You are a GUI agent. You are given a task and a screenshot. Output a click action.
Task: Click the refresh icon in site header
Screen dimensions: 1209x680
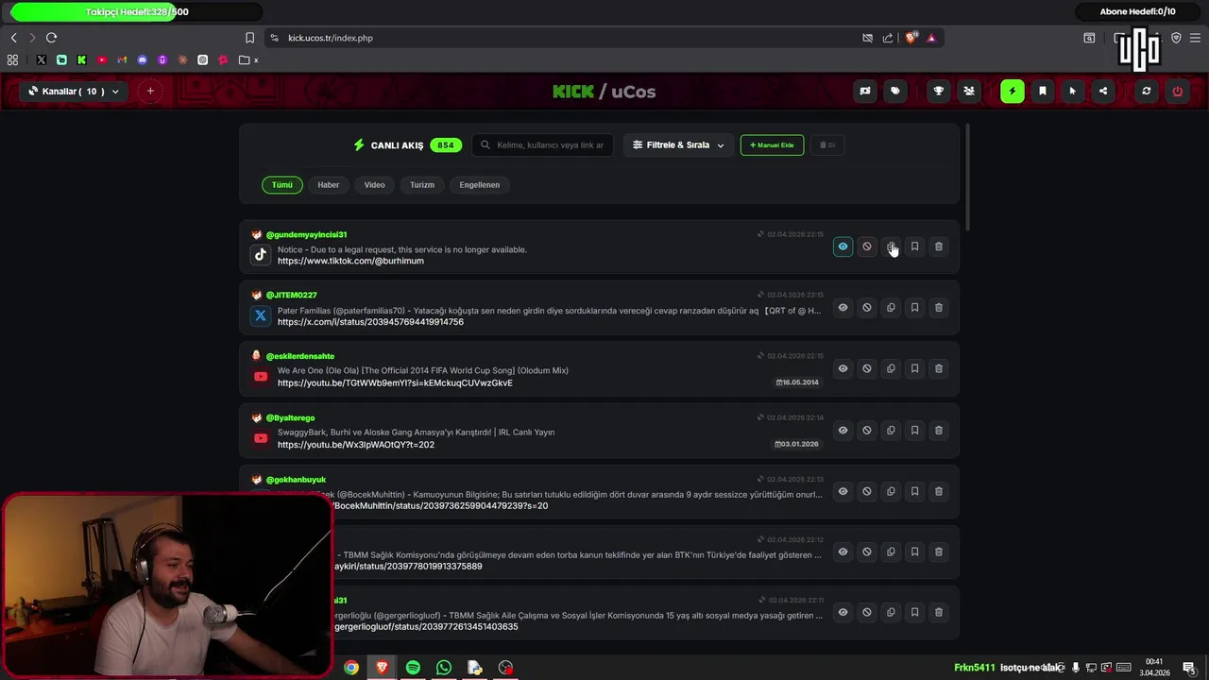pos(1146,92)
